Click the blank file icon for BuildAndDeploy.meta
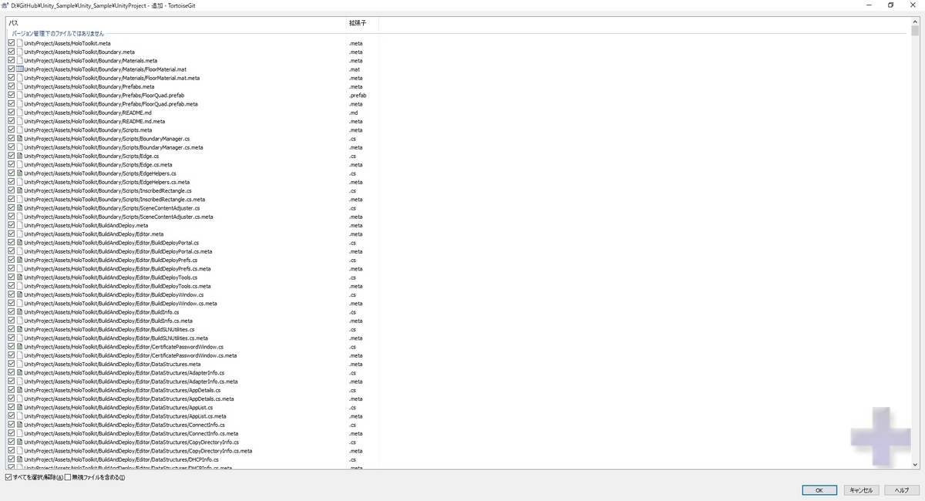 pyautogui.click(x=20, y=225)
